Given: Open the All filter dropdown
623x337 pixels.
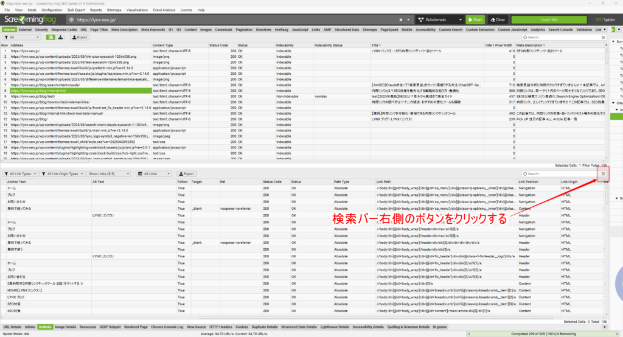Looking at the screenshot, I should click(23, 37).
